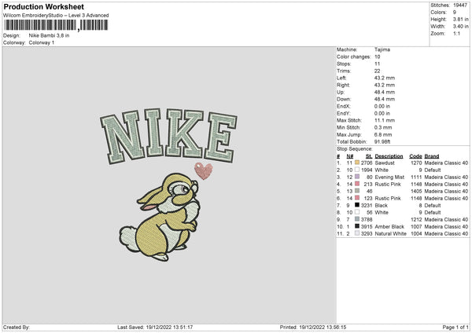The height and width of the screenshot is (333, 472).
Task: Click the 'Brand' column header
Action: [432, 156]
